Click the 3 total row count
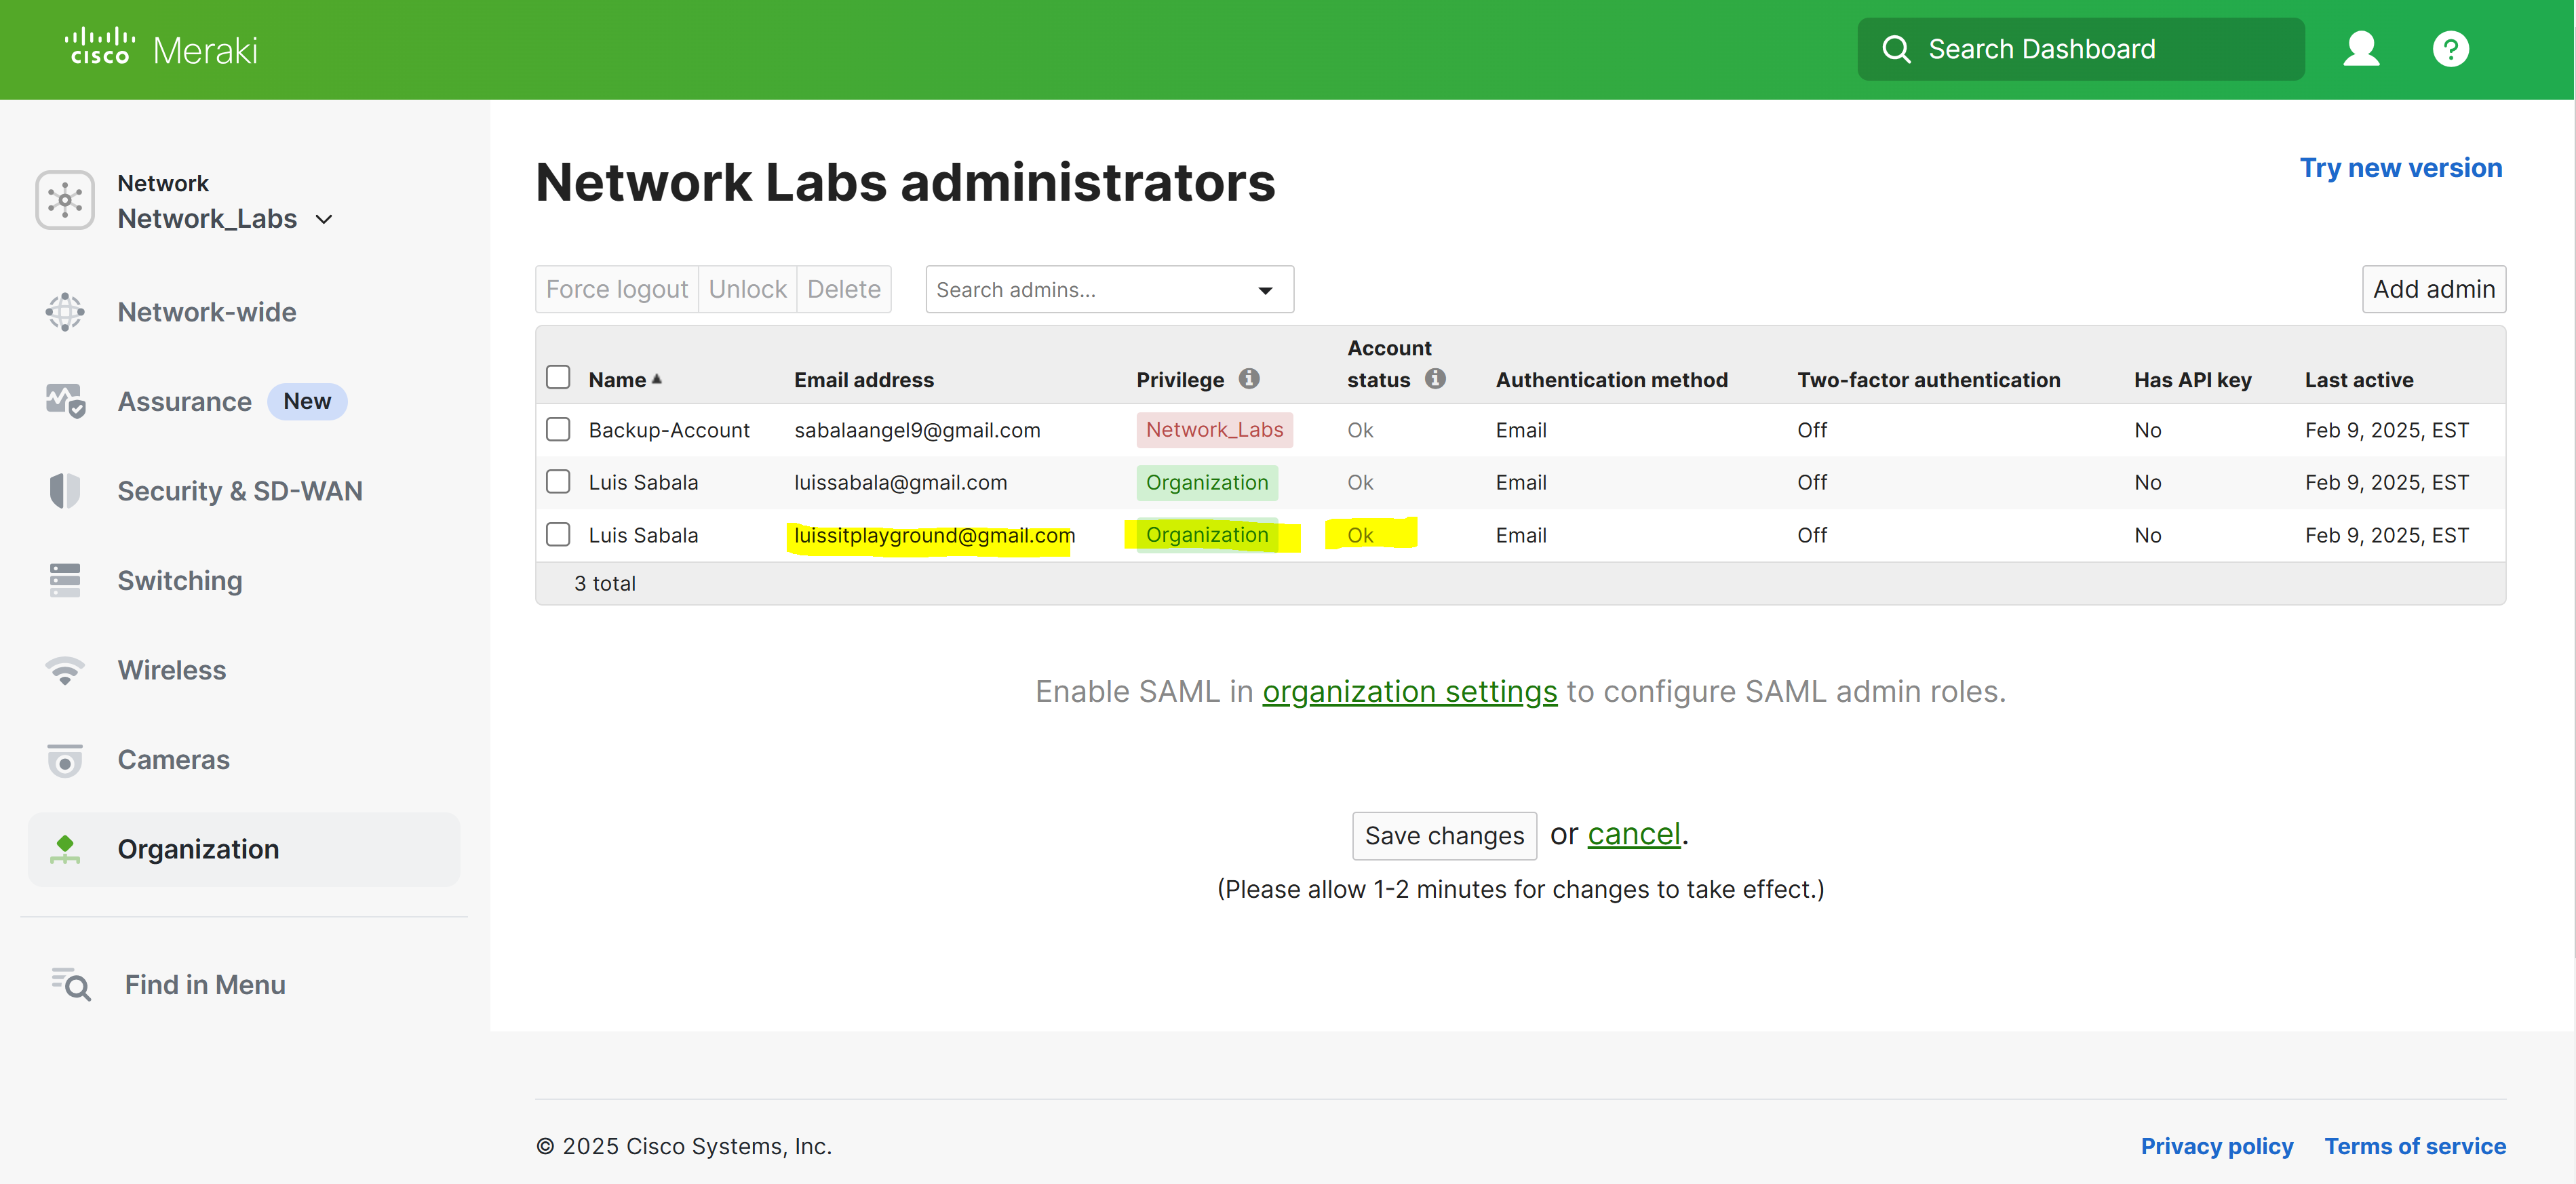 click(x=605, y=583)
